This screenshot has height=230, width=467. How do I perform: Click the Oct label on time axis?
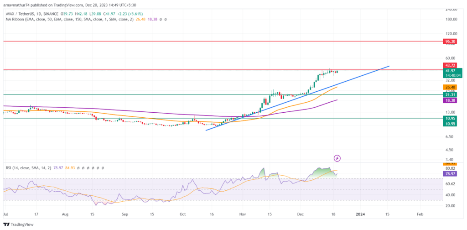pyautogui.click(x=183, y=214)
